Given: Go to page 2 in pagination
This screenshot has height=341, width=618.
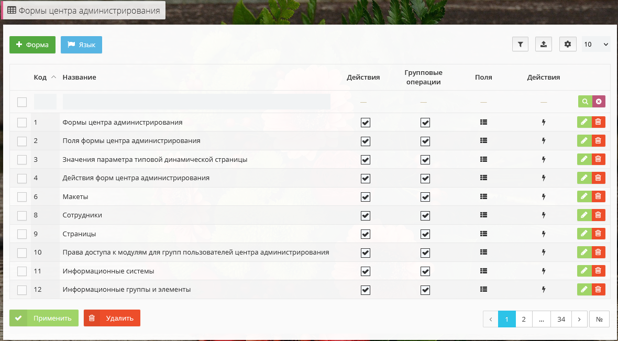Looking at the screenshot, I should [x=524, y=319].
